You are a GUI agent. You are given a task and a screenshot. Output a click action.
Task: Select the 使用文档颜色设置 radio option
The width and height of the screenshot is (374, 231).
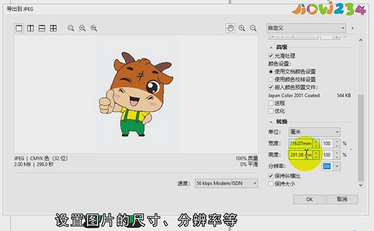pyautogui.click(x=270, y=71)
